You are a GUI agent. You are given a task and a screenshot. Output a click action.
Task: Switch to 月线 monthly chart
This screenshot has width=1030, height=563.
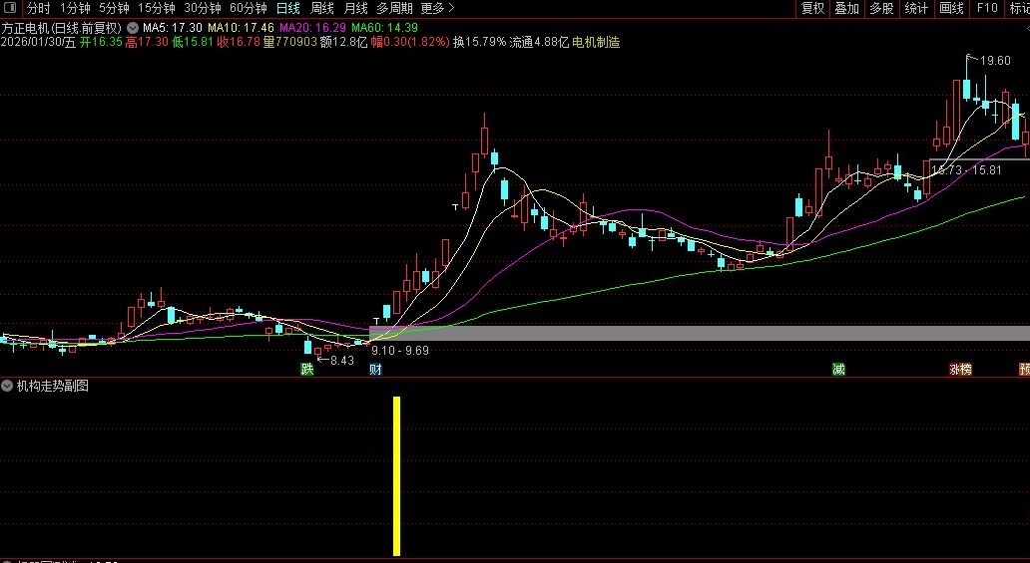tap(356, 8)
